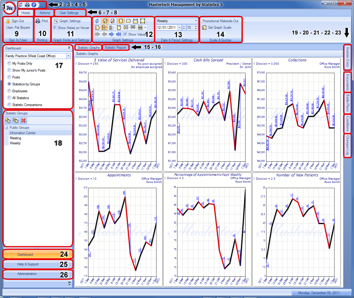Switch to the Actions ribbon tab
This screenshot has width=354, height=298.
pos(44,13)
